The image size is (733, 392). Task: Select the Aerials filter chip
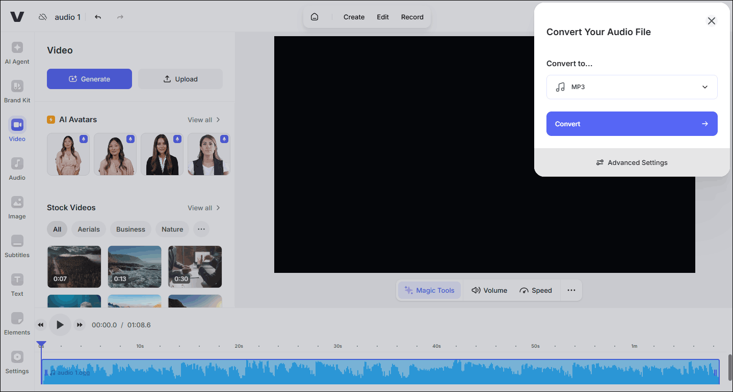point(89,229)
